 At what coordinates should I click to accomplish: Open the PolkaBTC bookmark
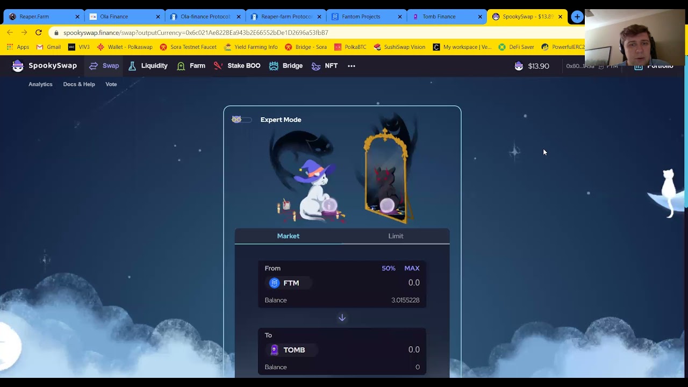tap(350, 47)
